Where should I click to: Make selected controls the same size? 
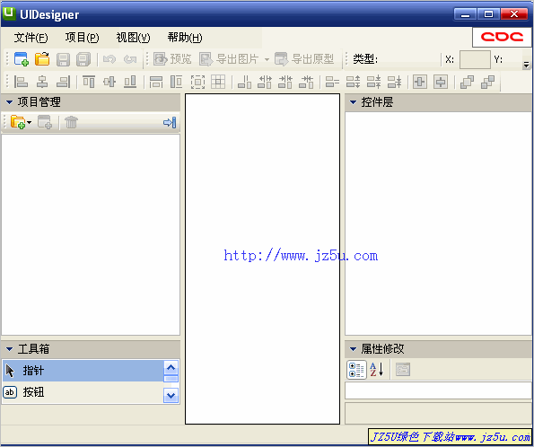(197, 82)
